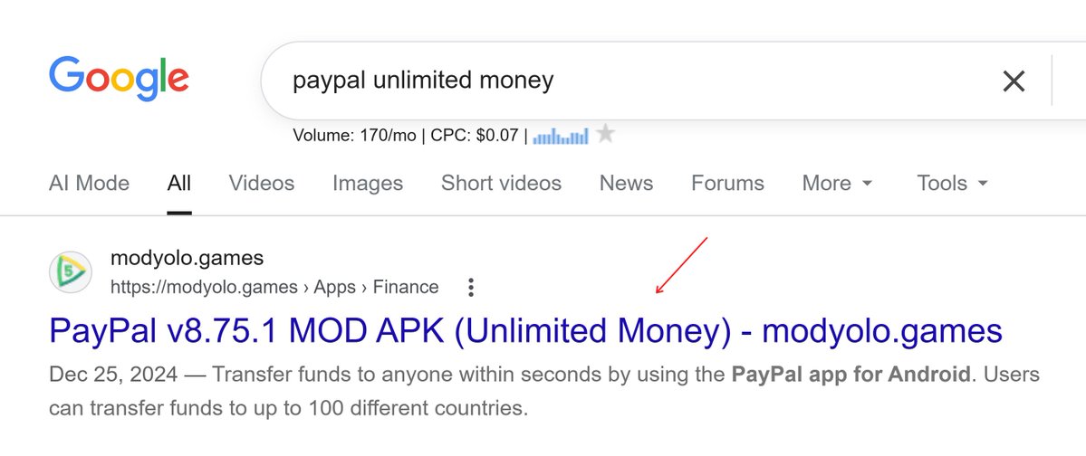Open three-dot menu for modyolo result
Image resolution: width=1086 pixels, height=456 pixels.
(x=471, y=287)
